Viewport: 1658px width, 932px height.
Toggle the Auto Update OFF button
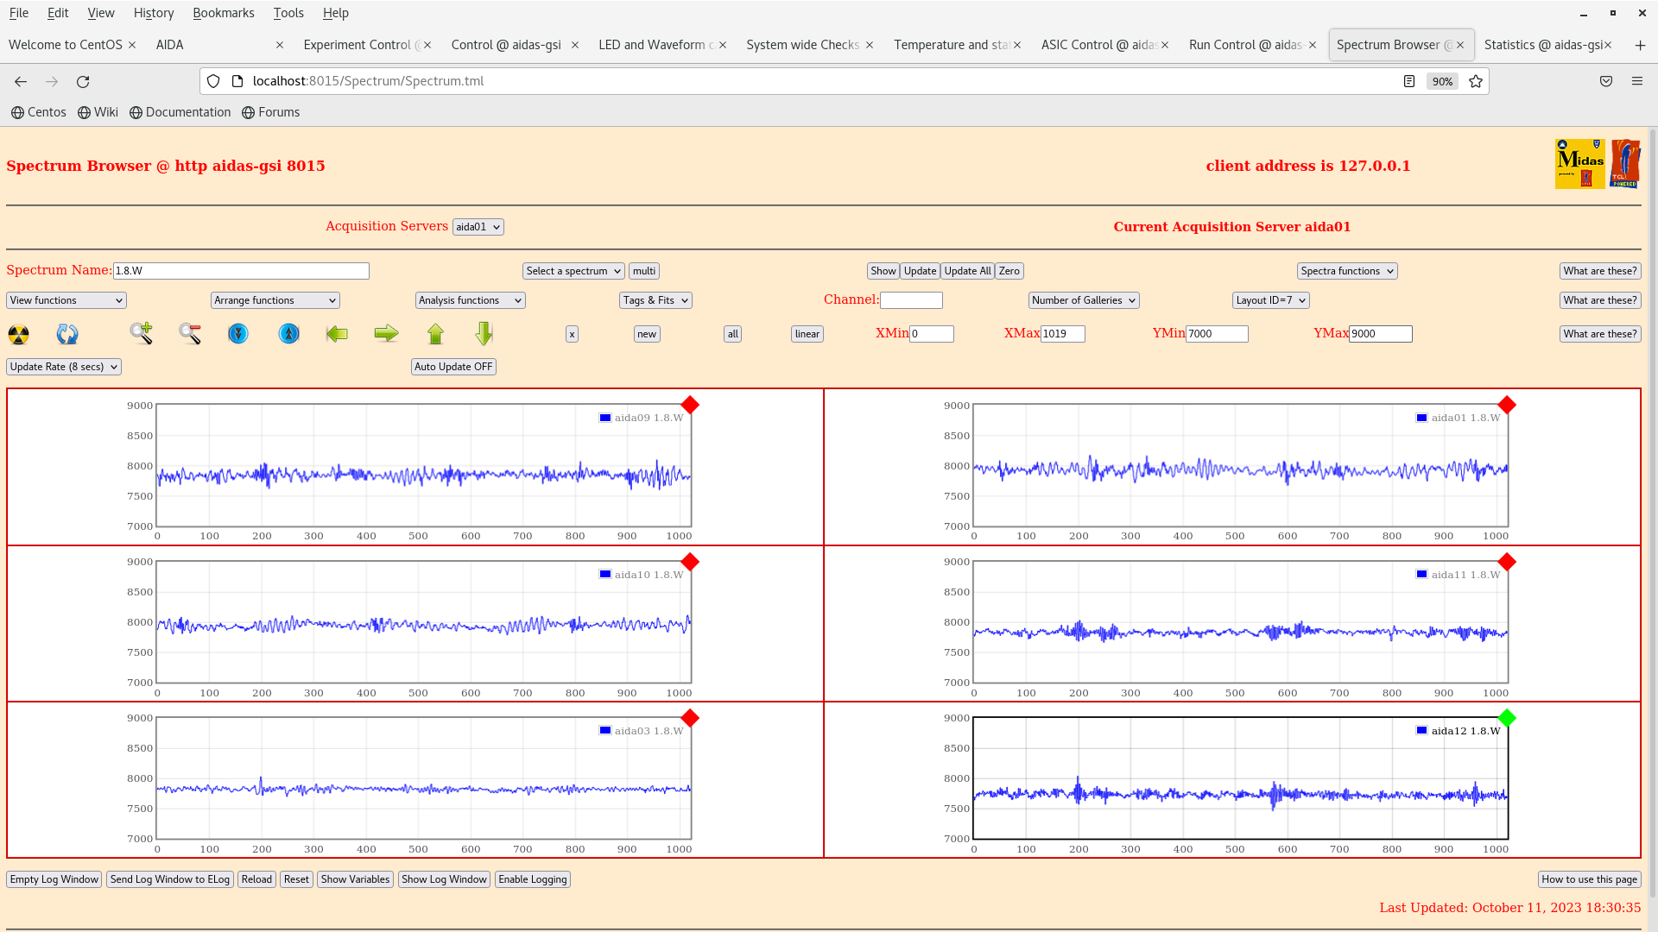[x=453, y=367]
